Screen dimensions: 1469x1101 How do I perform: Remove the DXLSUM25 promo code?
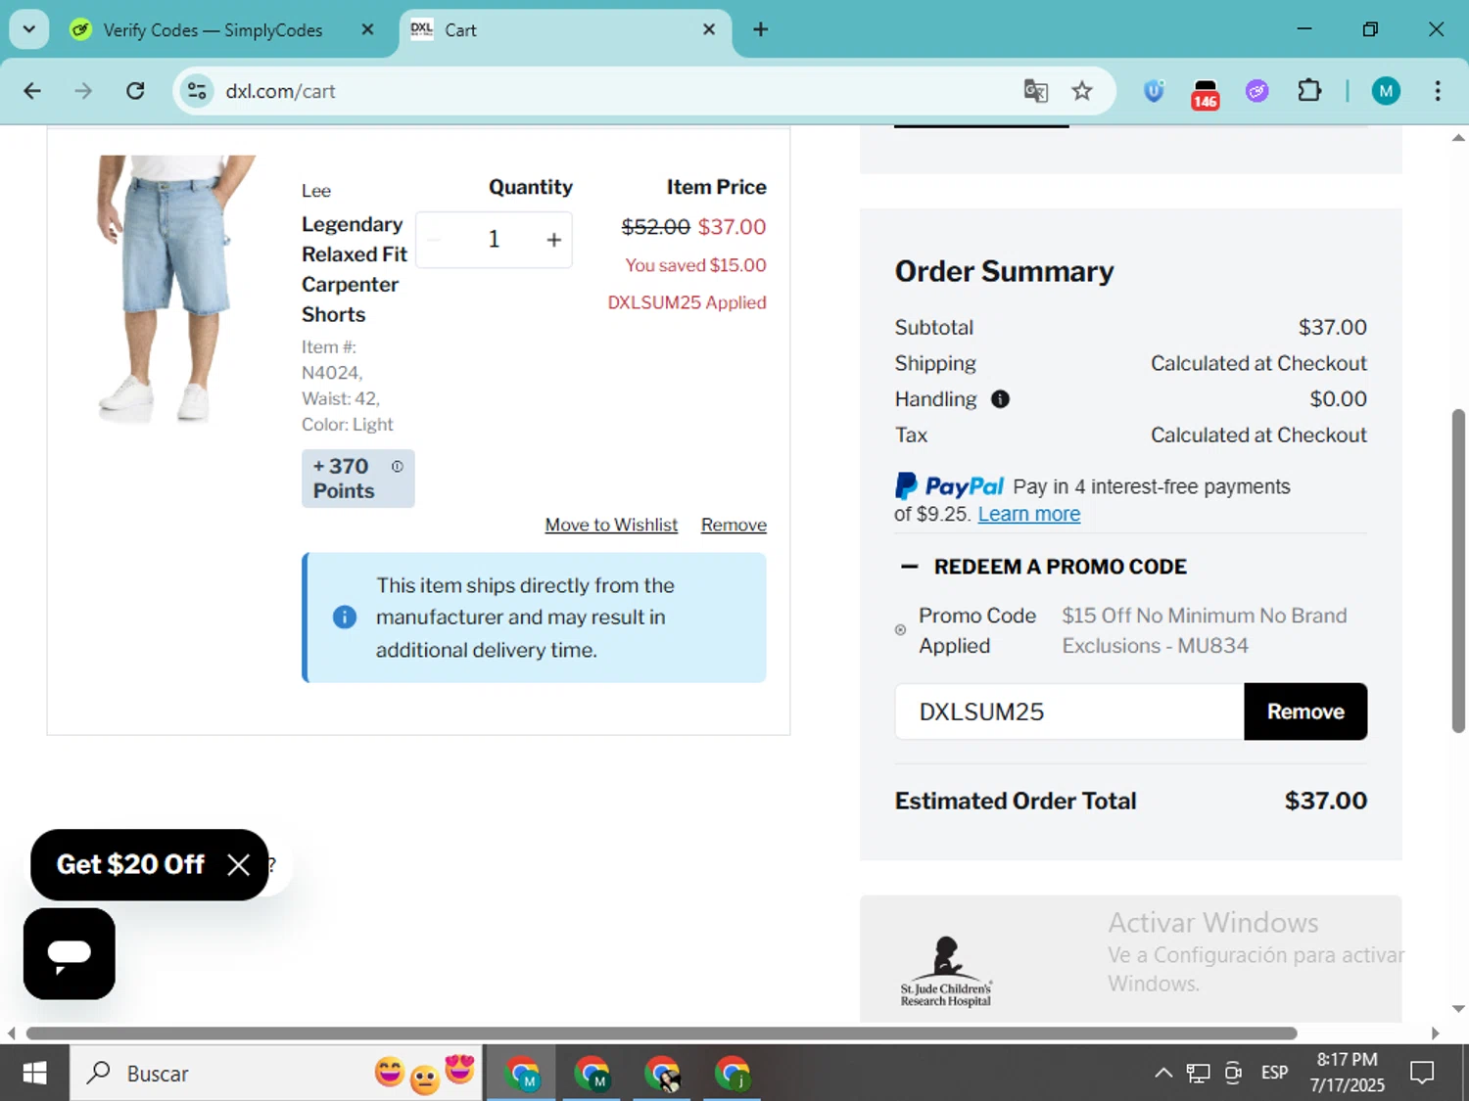pyautogui.click(x=1305, y=711)
